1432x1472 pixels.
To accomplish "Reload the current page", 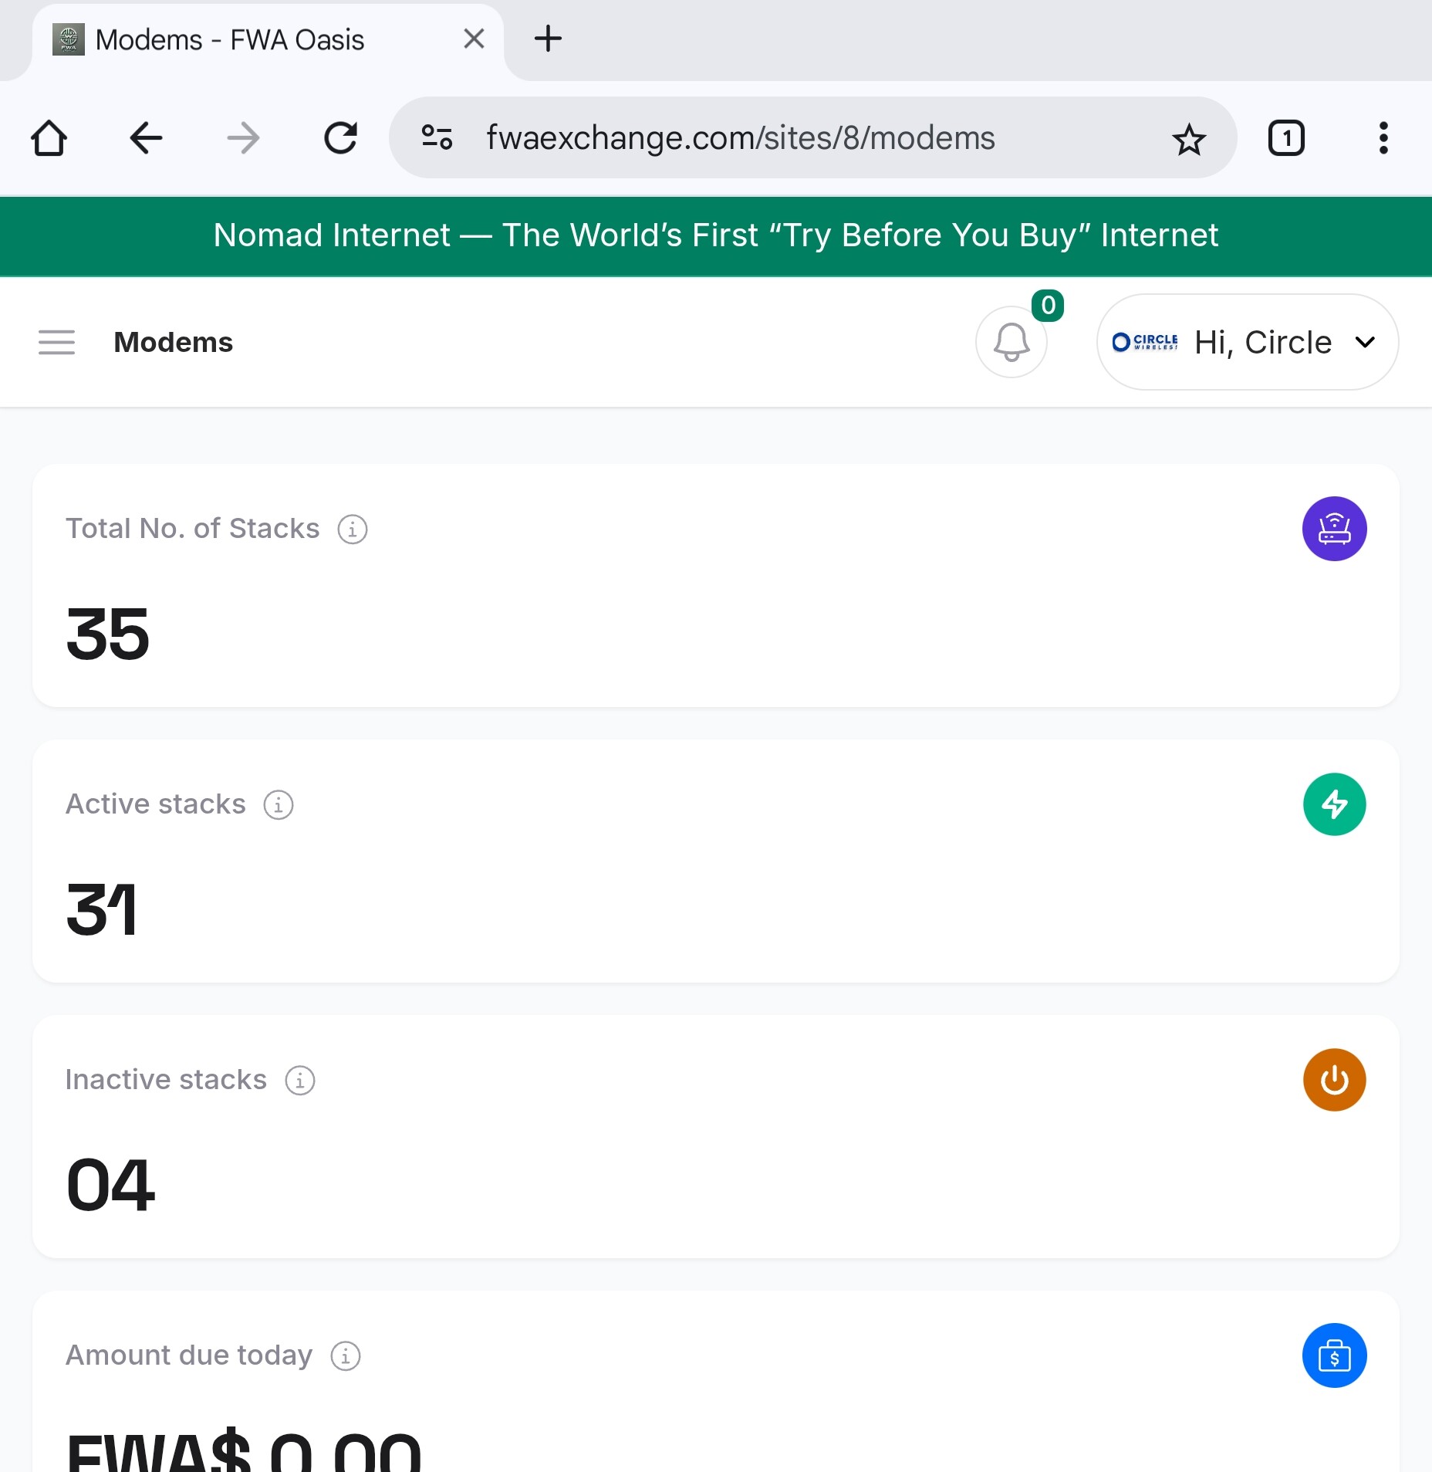I will [340, 138].
